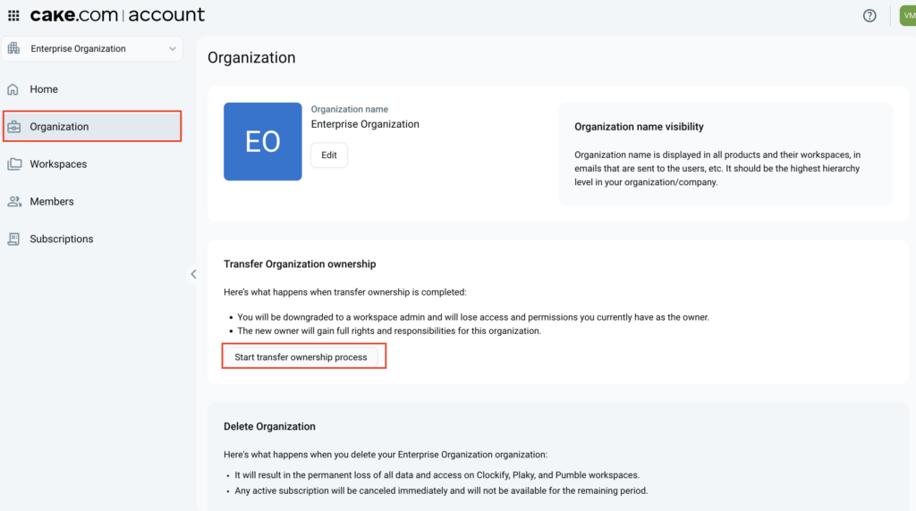Go to the Home menu item

click(44, 89)
